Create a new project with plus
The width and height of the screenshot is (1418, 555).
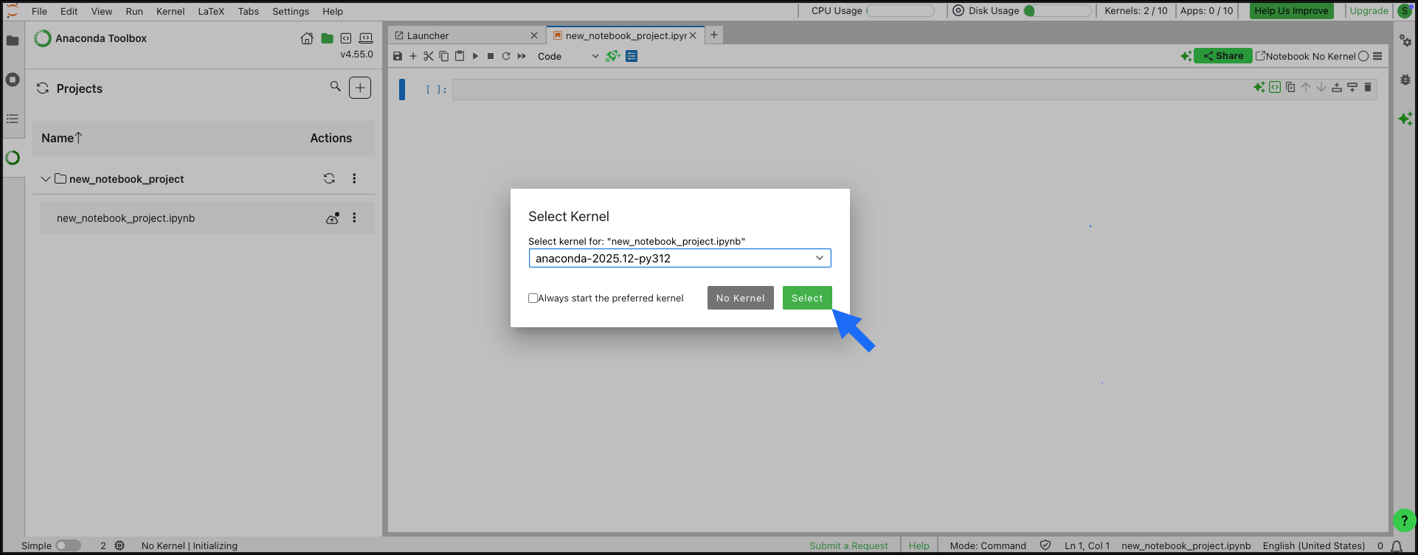coord(360,88)
